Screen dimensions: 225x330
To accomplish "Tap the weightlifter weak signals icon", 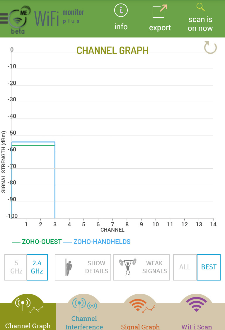I will tap(127, 267).
